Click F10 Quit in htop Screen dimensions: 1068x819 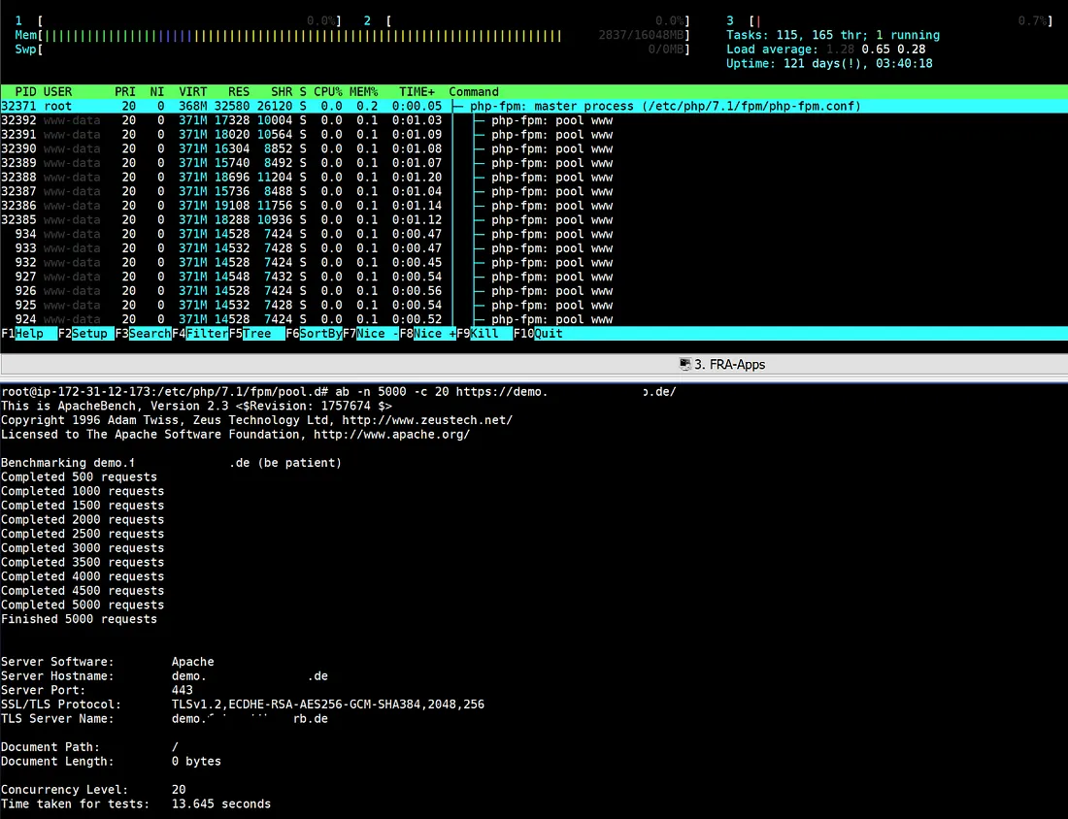pos(538,334)
